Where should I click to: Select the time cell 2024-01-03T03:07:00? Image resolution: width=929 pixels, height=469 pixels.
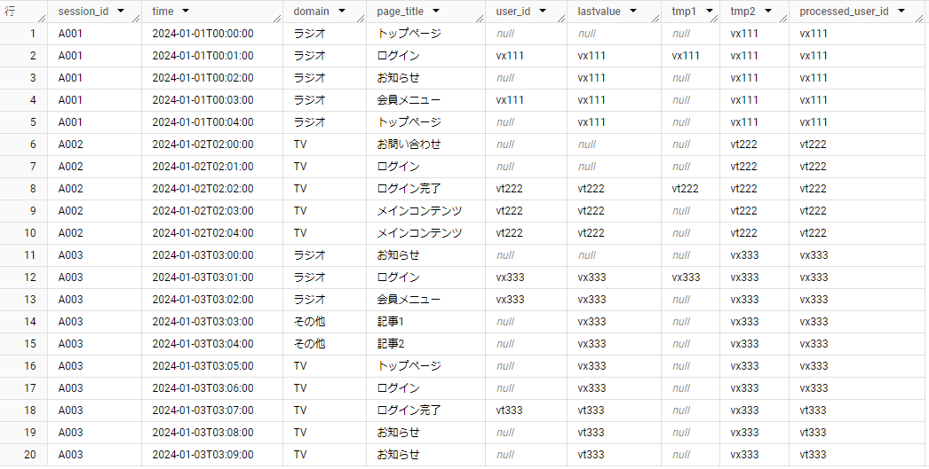pyautogui.click(x=202, y=410)
